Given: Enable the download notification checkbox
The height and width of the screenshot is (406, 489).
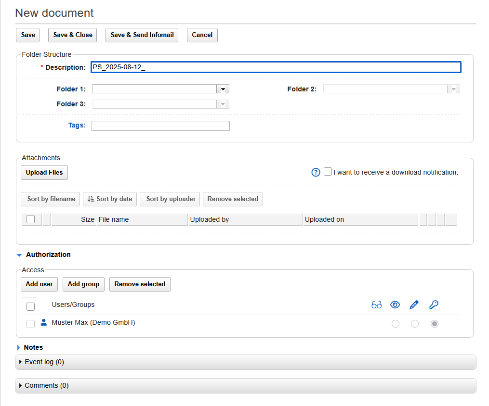Looking at the screenshot, I should click(328, 172).
